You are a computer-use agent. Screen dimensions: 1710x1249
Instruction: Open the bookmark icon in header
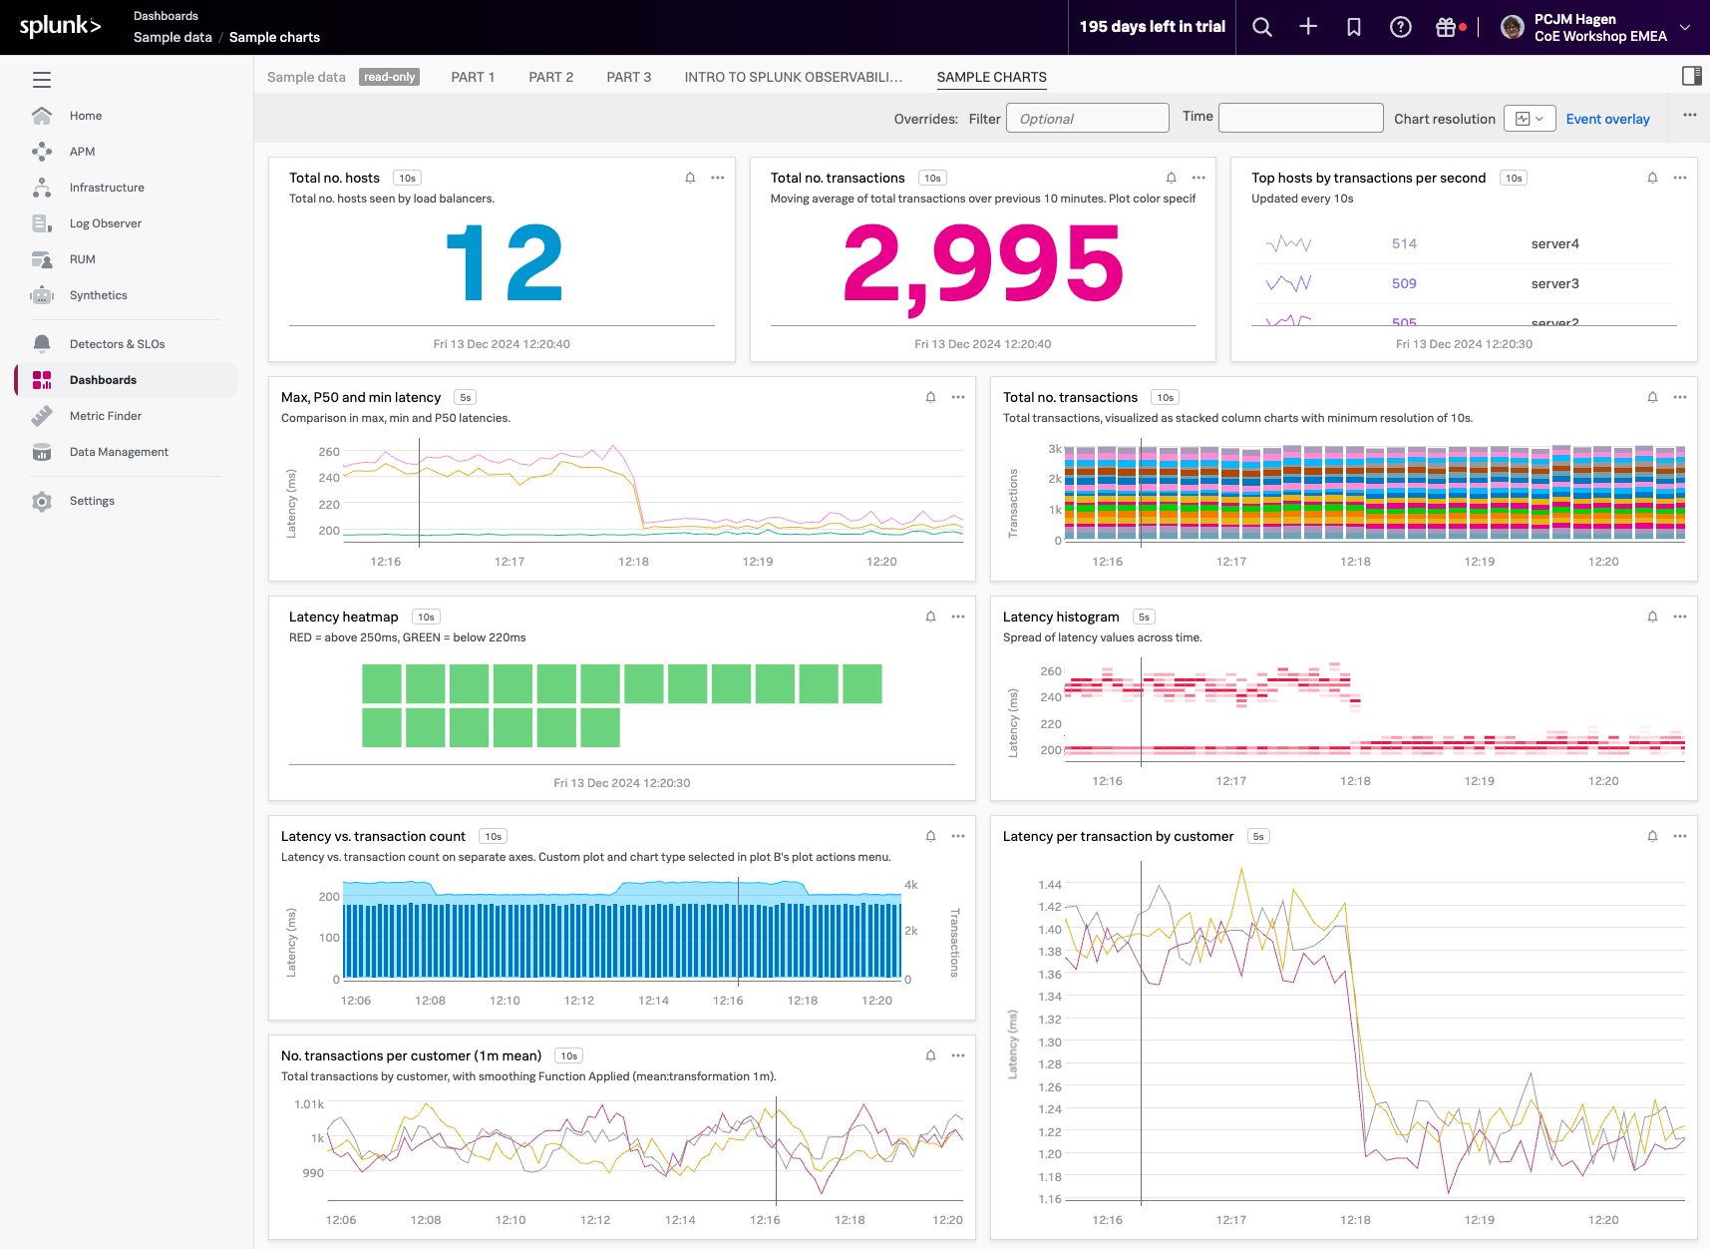click(x=1354, y=27)
